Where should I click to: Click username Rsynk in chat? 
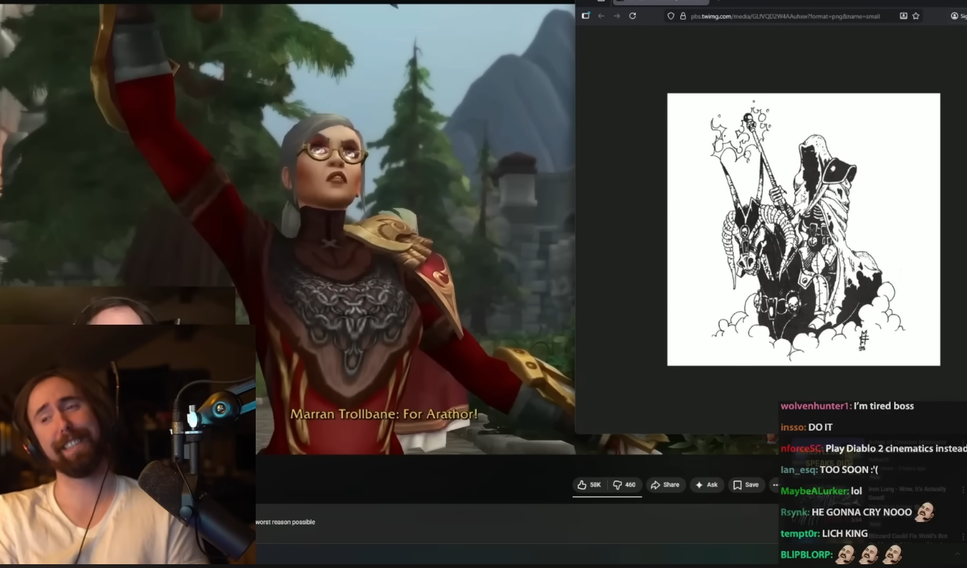coord(795,512)
